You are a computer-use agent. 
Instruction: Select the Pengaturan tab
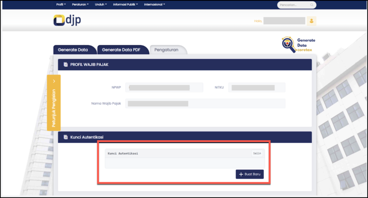tap(166, 50)
